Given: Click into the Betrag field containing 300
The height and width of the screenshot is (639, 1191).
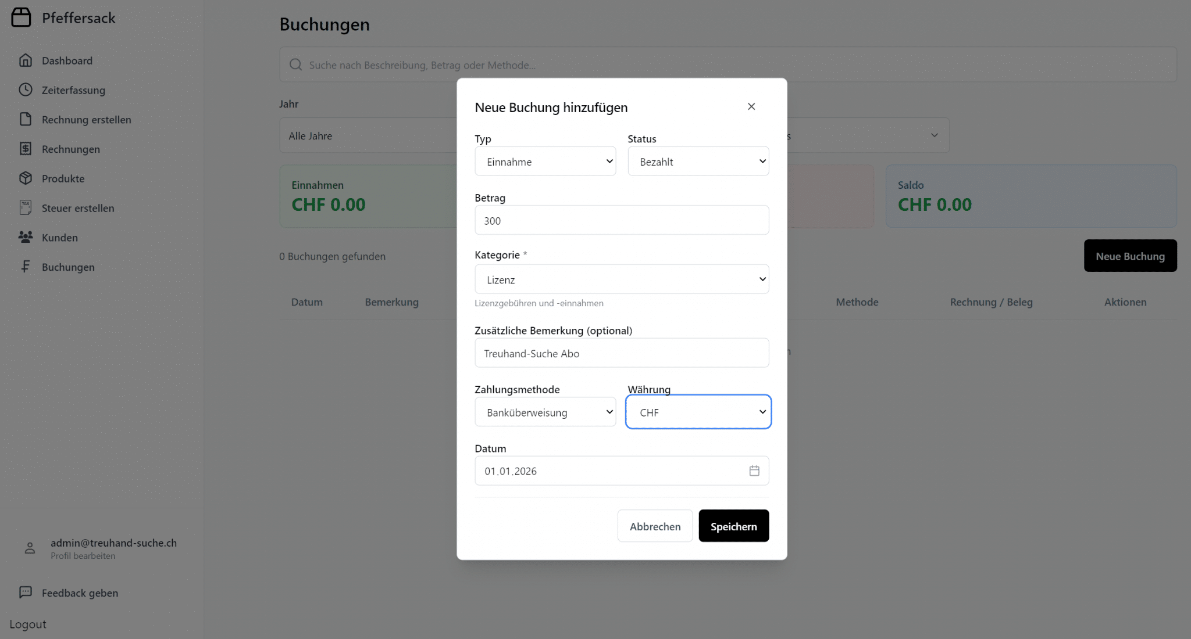Looking at the screenshot, I should 621,221.
